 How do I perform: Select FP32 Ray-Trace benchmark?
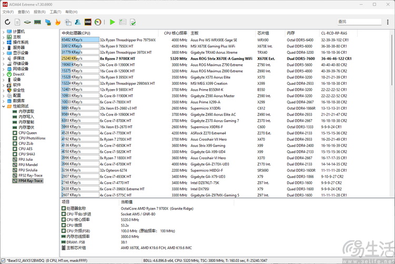31,175
